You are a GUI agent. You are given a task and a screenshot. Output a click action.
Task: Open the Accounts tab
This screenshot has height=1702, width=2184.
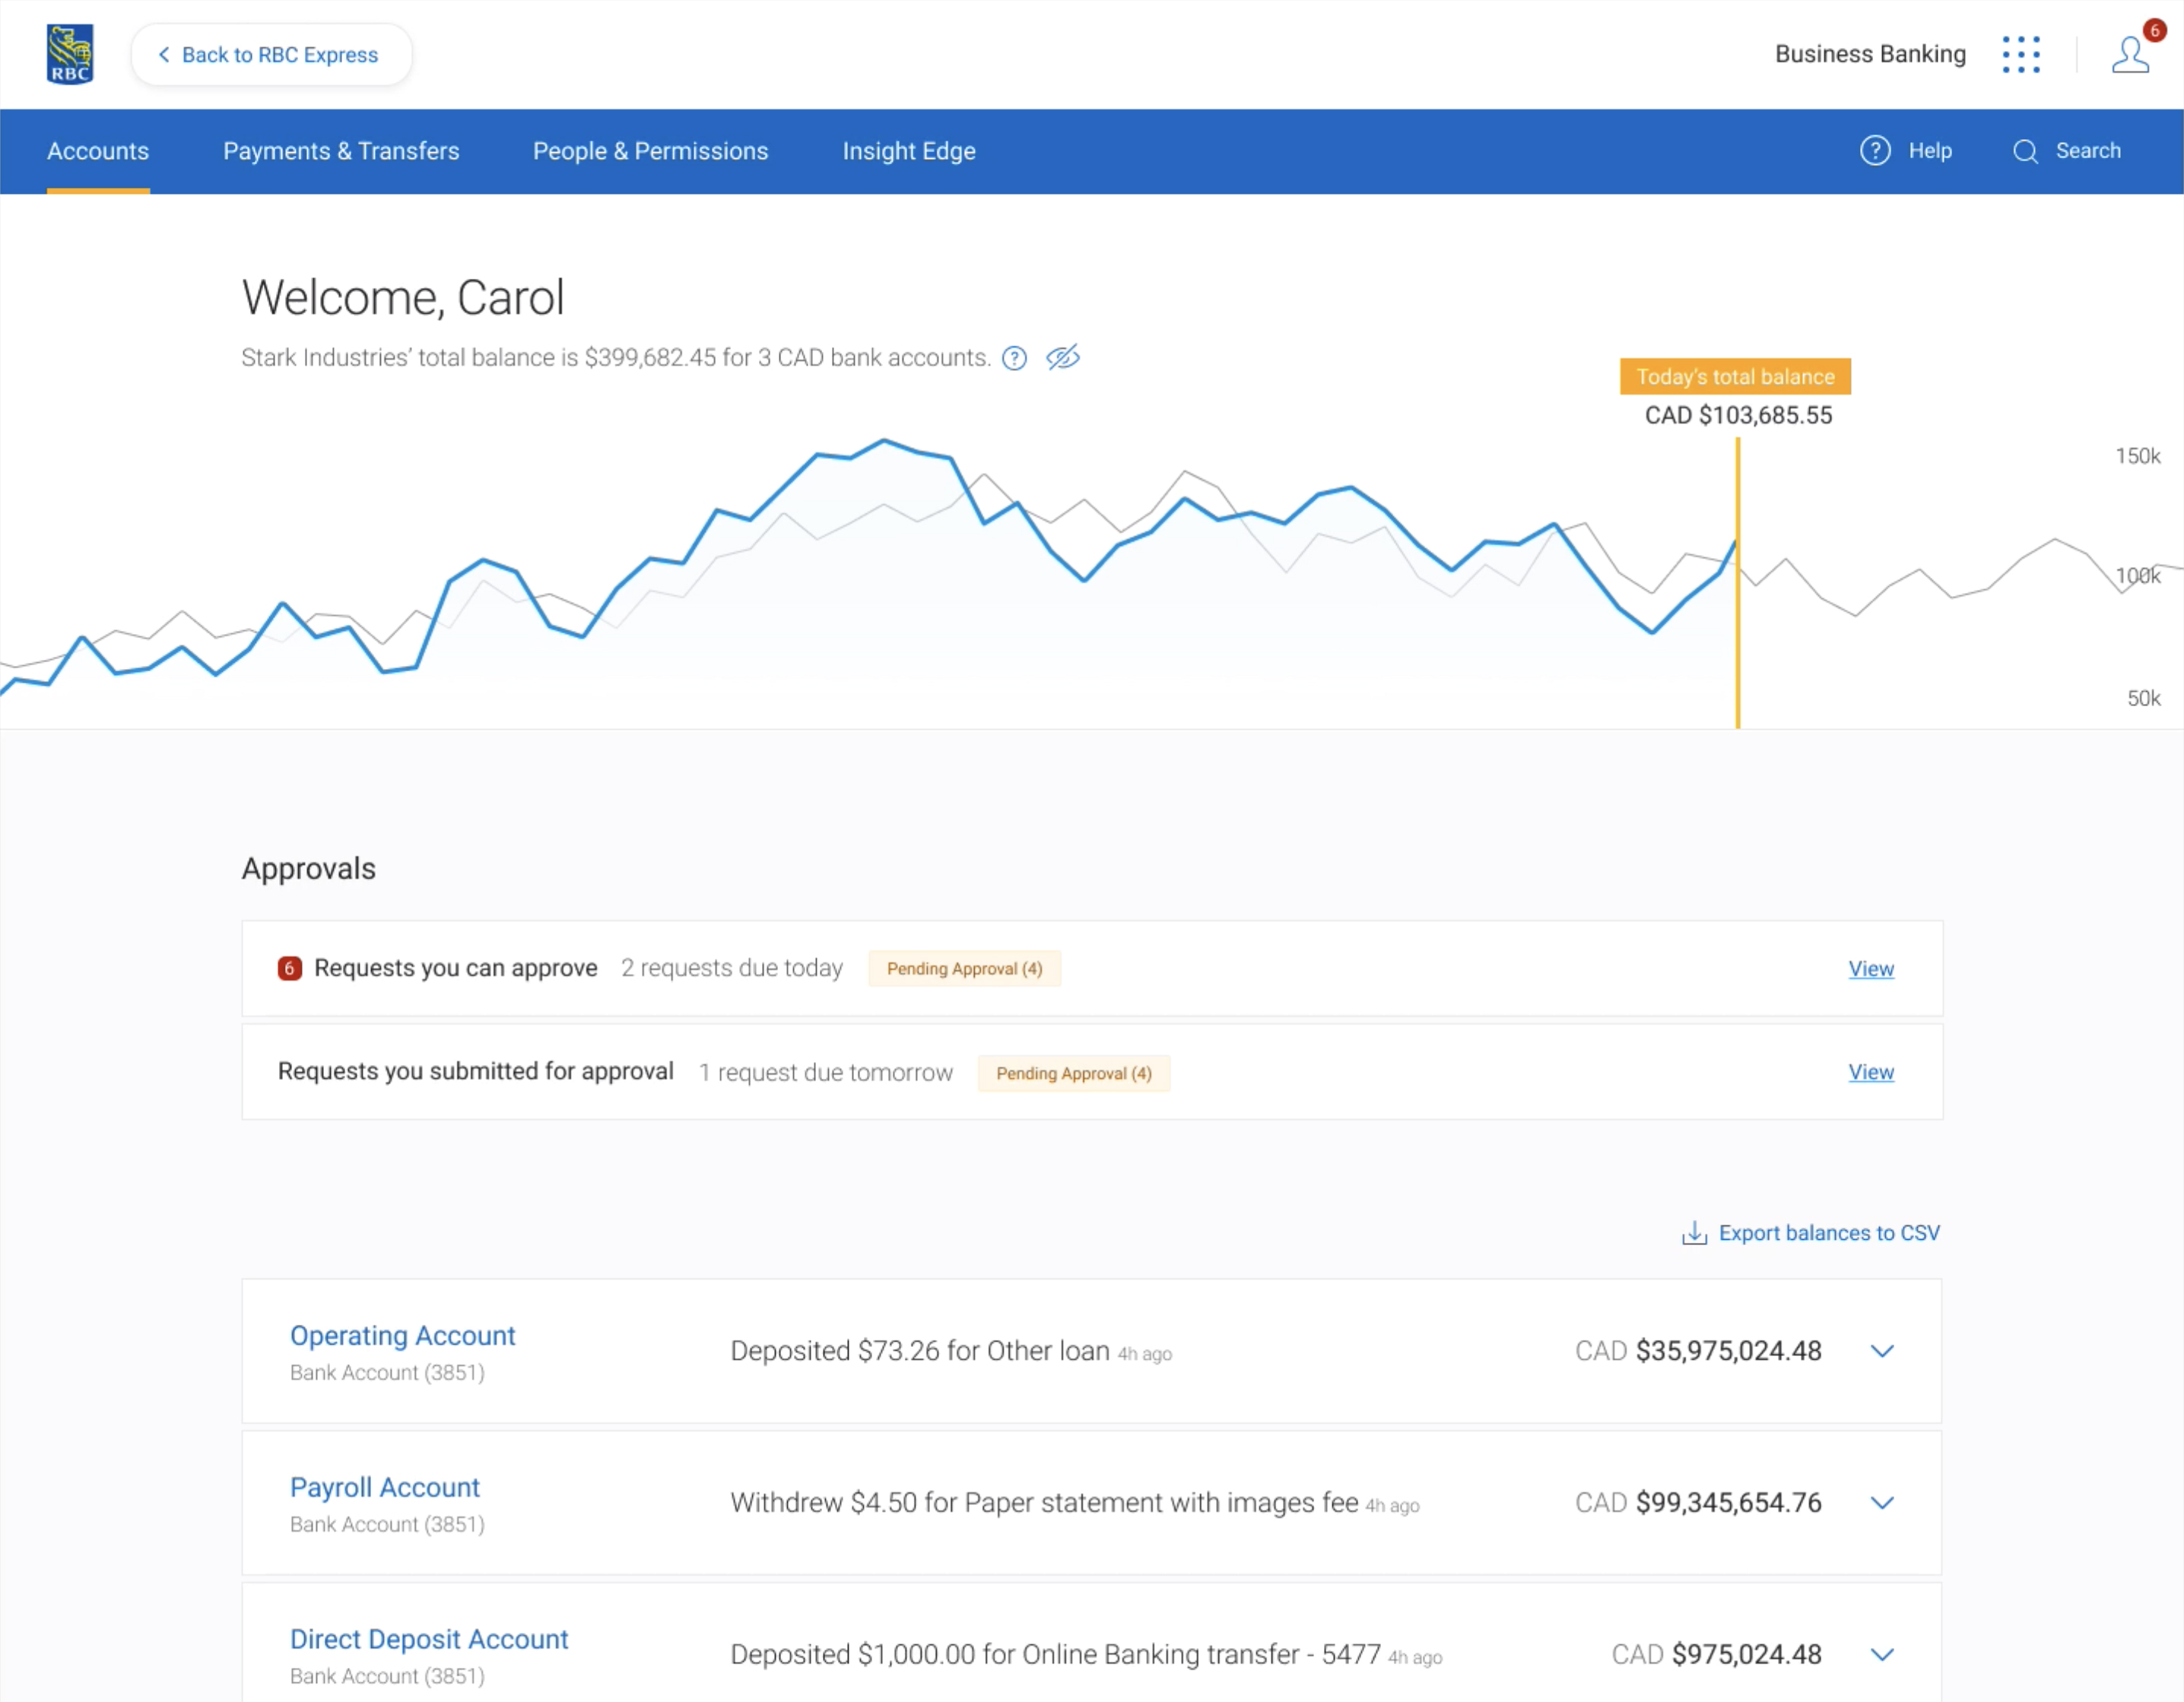(98, 151)
